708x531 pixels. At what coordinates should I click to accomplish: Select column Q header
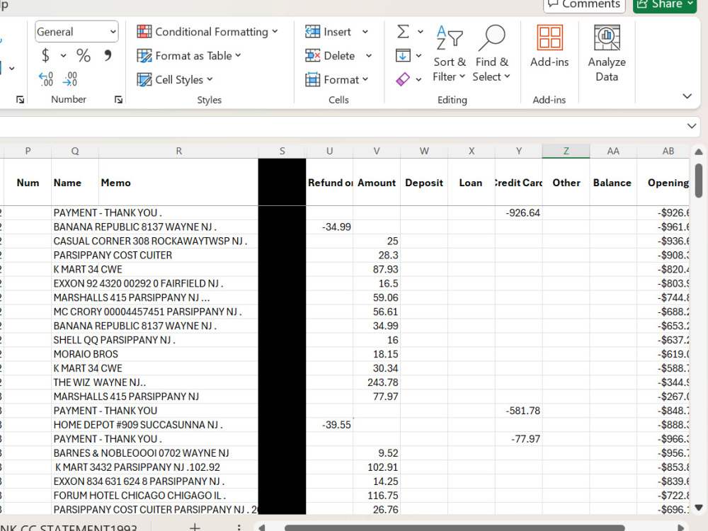[x=75, y=152]
